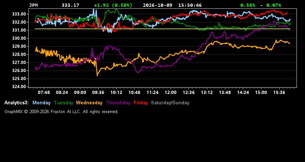Toggle the Saturday/Sunday legend entry

(x=170, y=103)
